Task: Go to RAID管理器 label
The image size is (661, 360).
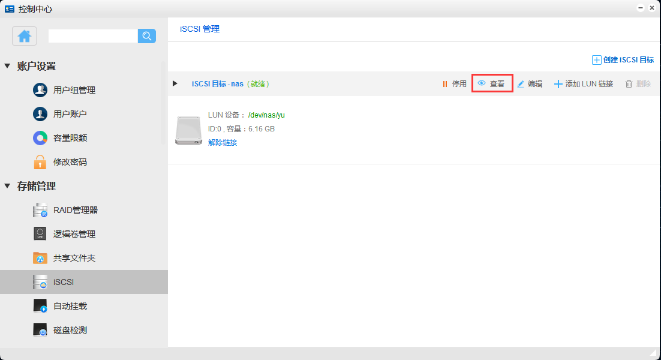Action: 76,210
